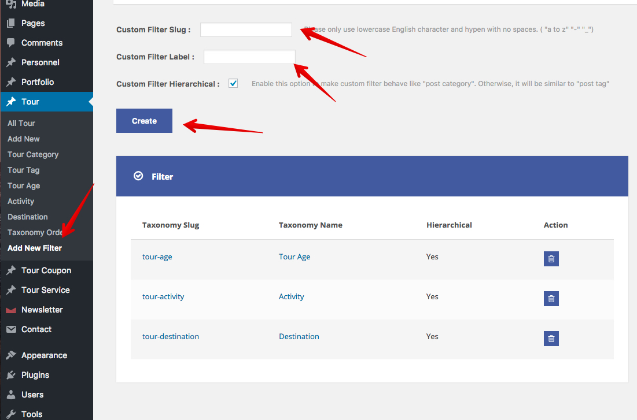Click into Custom Filter Label input
Viewport: 637px width, 420px height.
pos(249,57)
